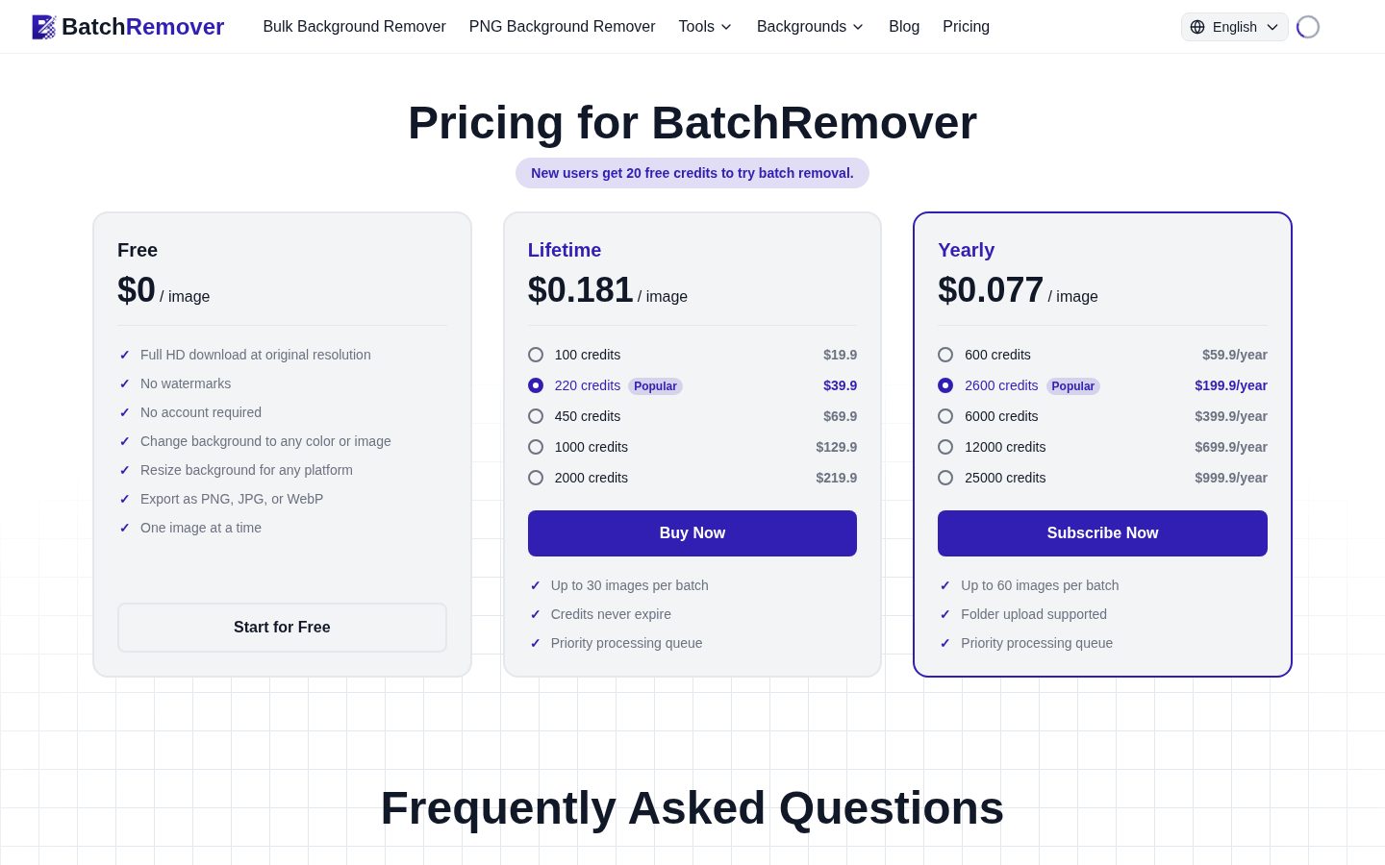The height and width of the screenshot is (865, 1385).
Task: Choose the 12000 credits yearly option
Action: [x=945, y=447]
